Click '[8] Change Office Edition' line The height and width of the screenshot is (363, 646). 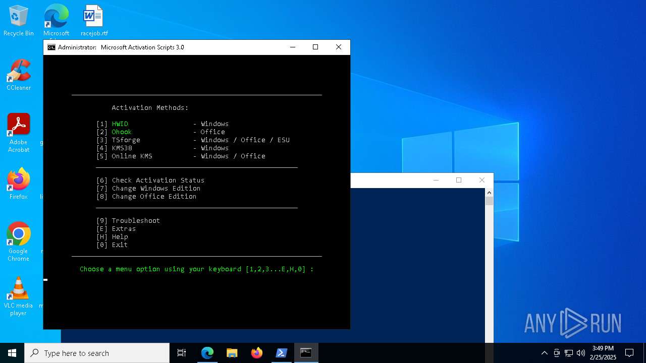coord(146,197)
